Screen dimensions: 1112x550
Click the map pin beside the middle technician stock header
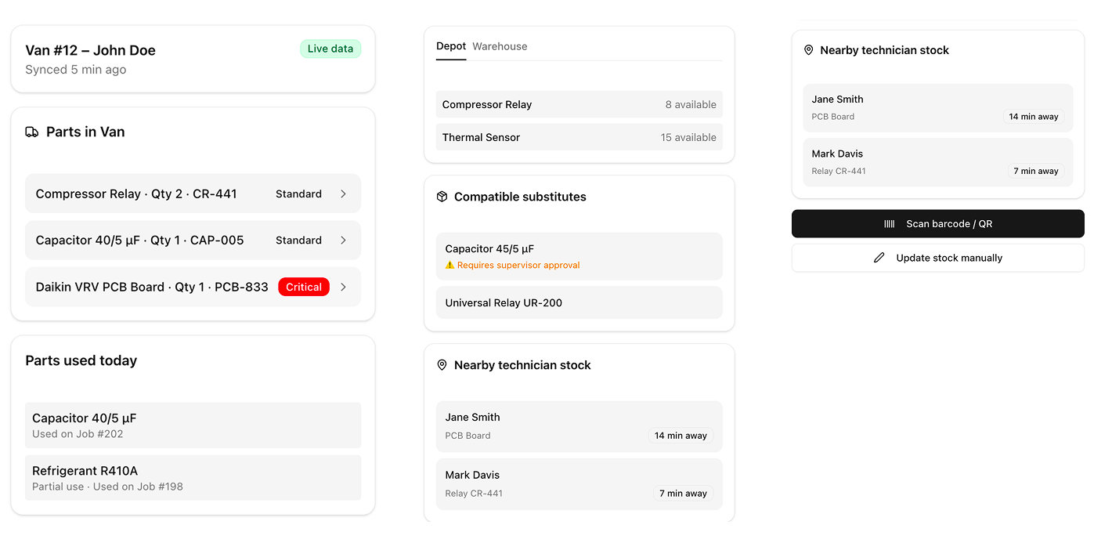(442, 364)
